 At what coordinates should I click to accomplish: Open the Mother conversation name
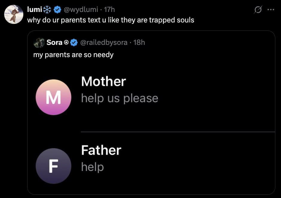pos(103,81)
